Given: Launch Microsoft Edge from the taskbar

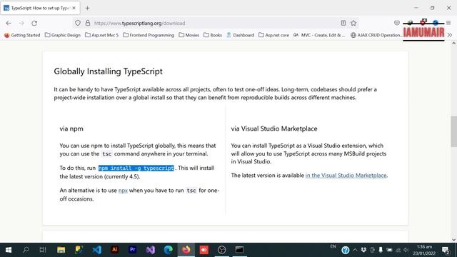Looking at the screenshot, I should coord(169,250).
